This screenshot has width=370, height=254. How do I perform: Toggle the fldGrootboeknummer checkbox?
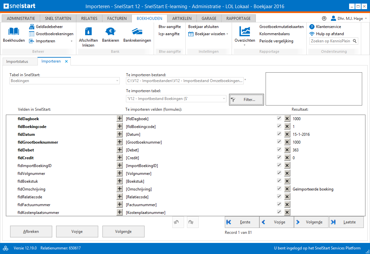tap(279, 141)
